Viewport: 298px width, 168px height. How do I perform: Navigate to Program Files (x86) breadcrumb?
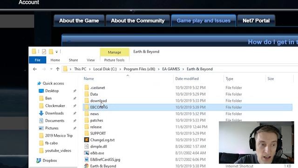[x=139, y=69]
